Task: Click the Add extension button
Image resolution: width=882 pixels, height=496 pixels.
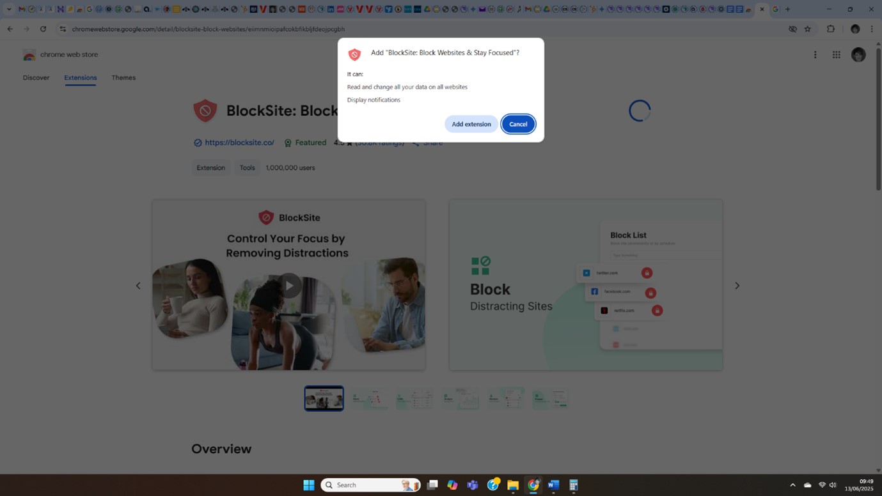Action: [x=471, y=123]
